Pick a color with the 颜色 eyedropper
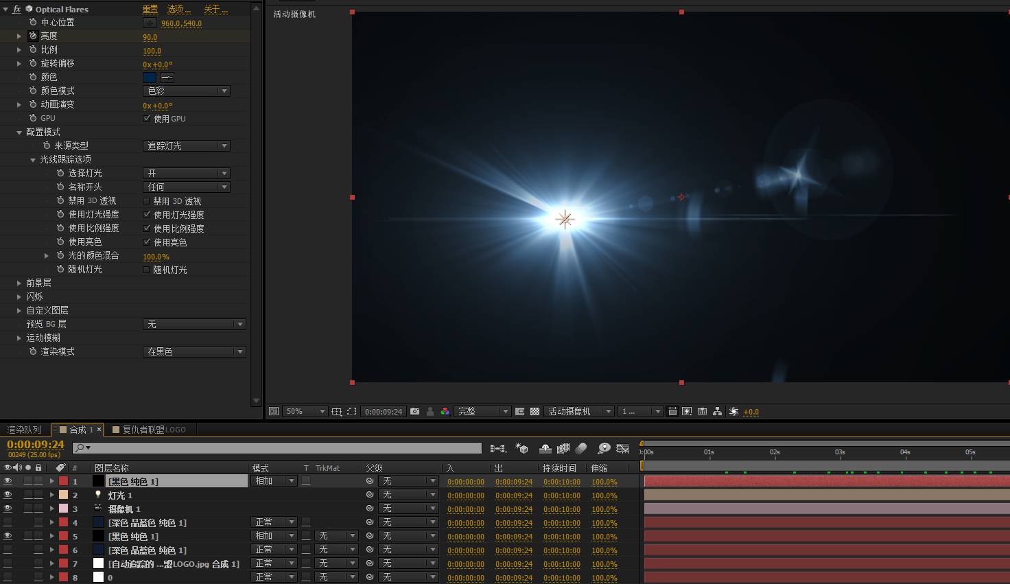The height and width of the screenshot is (584, 1010). pyautogui.click(x=167, y=78)
